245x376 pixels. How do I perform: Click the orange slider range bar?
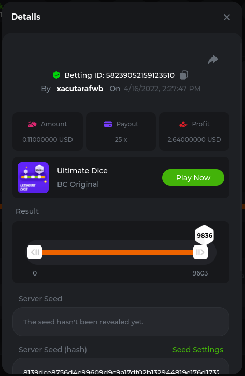pyautogui.click(x=118, y=252)
